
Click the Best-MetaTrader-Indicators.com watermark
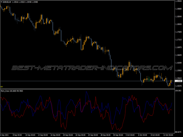click(91, 68)
